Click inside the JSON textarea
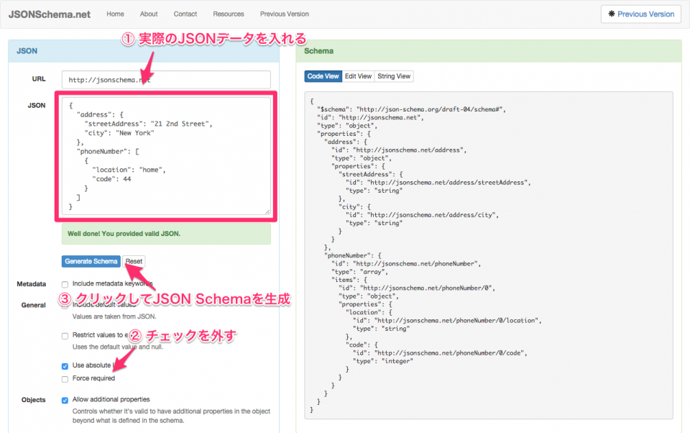Viewport: 690px width, 433px height. click(166, 156)
